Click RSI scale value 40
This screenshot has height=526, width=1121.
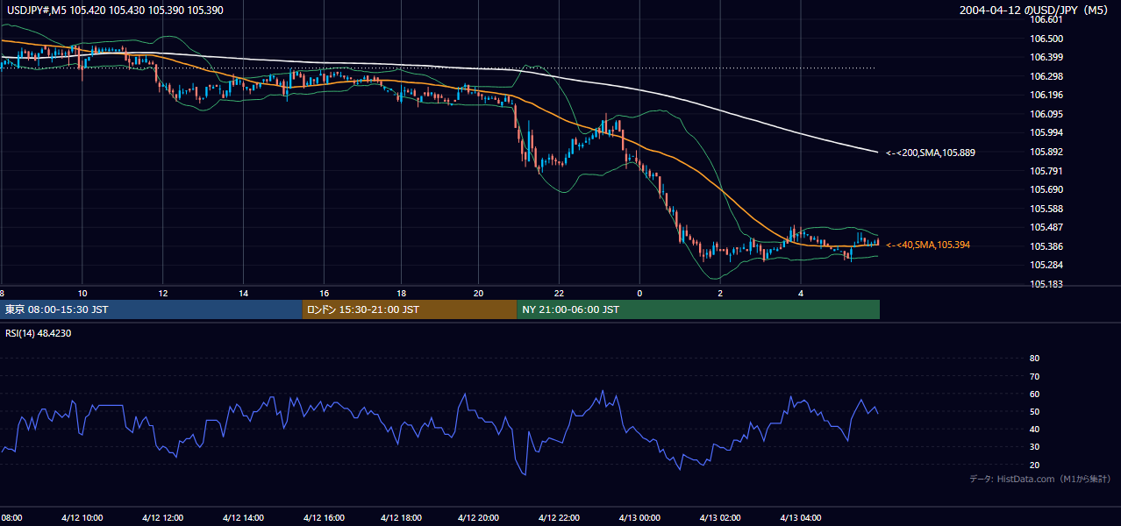tap(1034, 430)
